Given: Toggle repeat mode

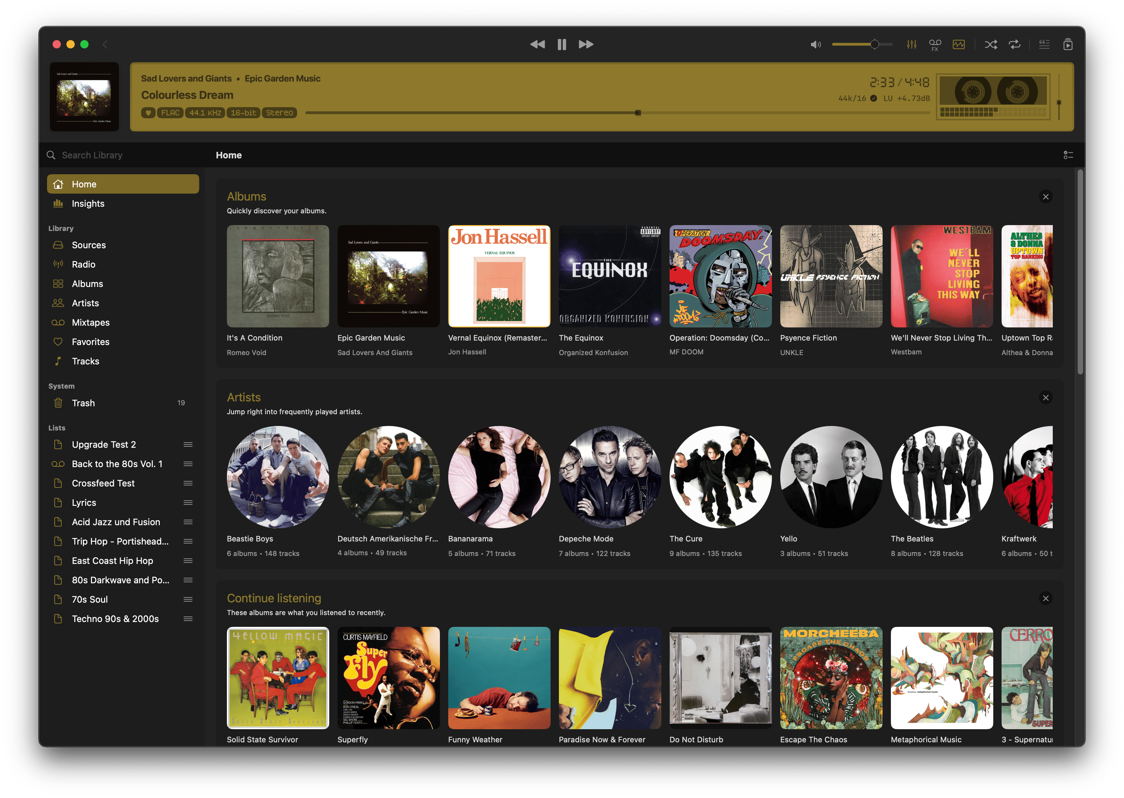Looking at the screenshot, I should coord(1014,45).
